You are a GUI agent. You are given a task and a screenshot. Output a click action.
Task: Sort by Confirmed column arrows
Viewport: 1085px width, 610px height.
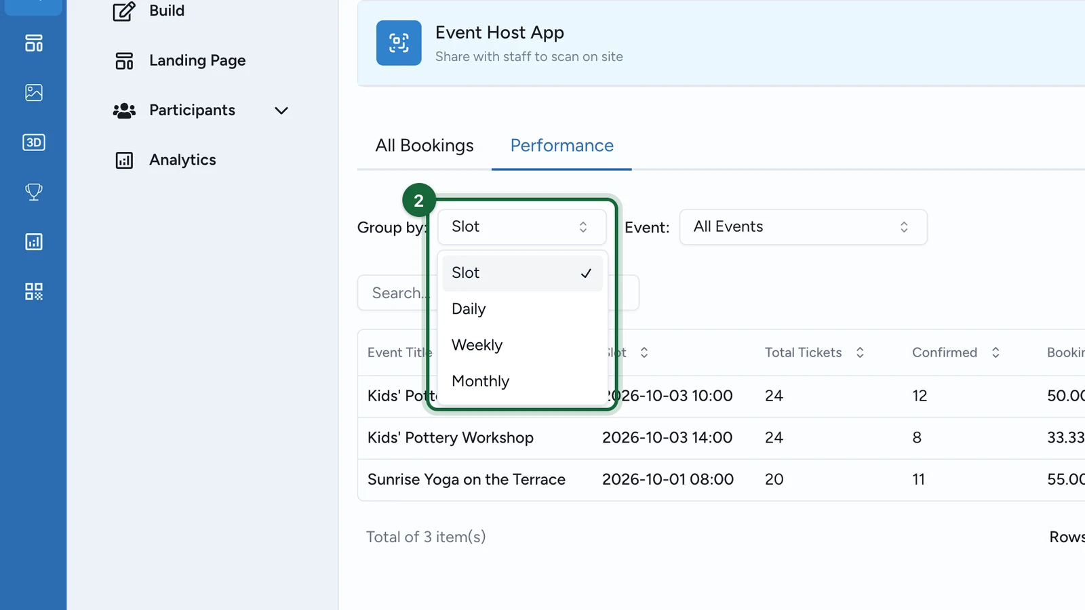[x=995, y=352]
